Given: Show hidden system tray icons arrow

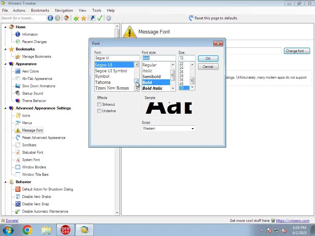Looking at the screenshot, I should click(261, 230).
